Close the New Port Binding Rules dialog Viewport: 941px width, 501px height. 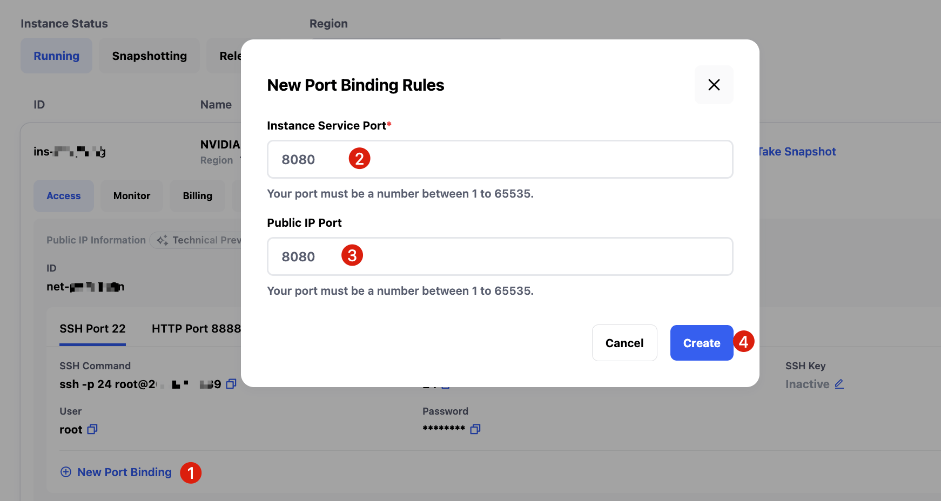(x=714, y=85)
